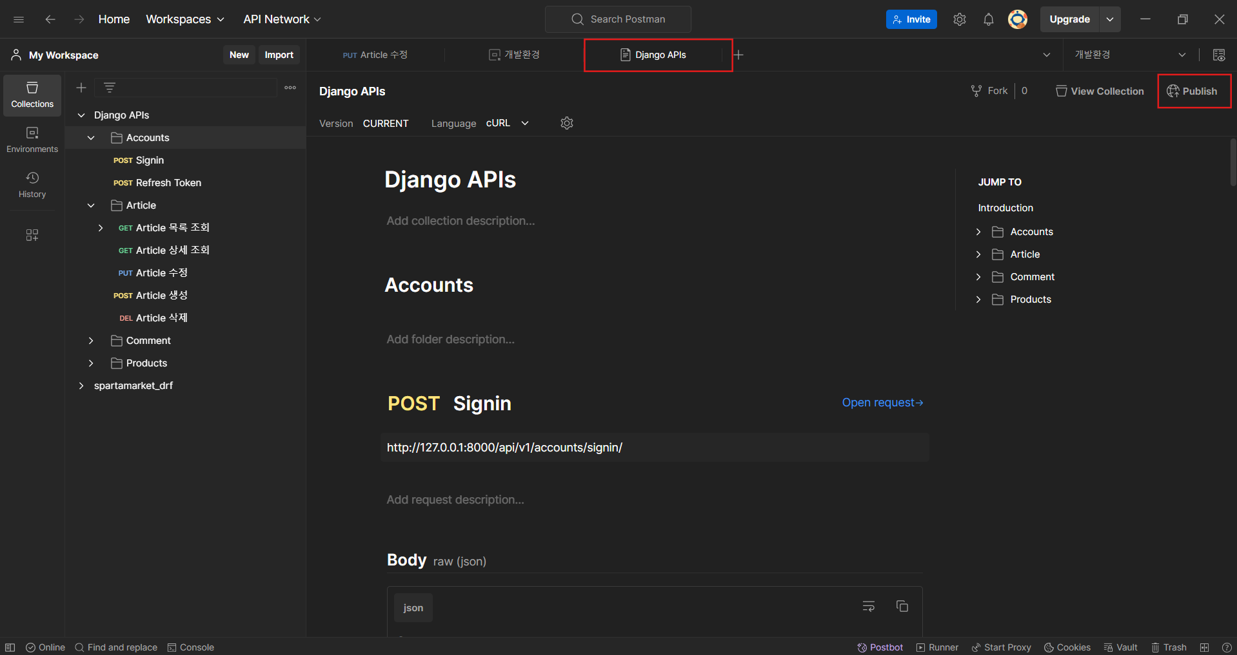Viewport: 1237px width, 655px height.
Task: Toggle word wrap in json code block
Action: tap(869, 606)
